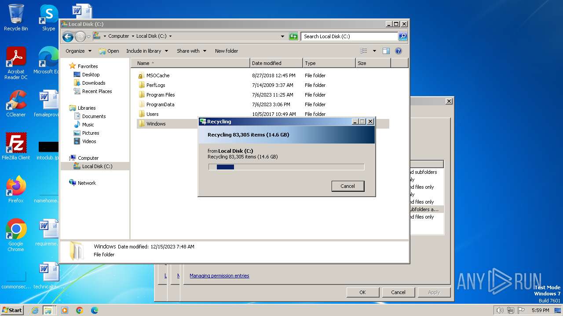Viewport: 563px width, 316px height.
Task: Launch Acrobat Reader DC desktop shortcut
Action: click(x=16, y=63)
